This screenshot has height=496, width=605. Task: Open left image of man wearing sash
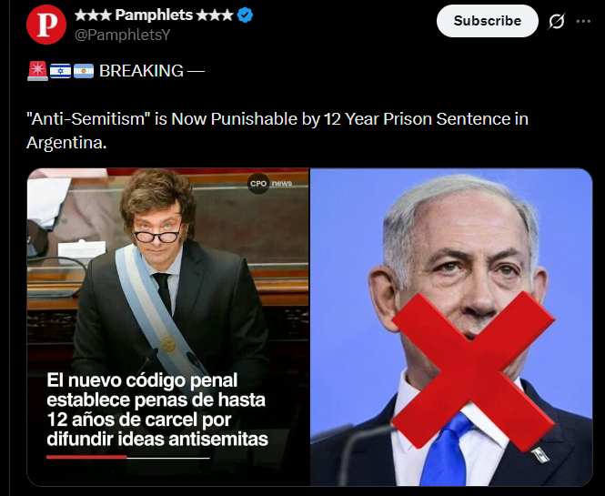[x=167, y=327]
